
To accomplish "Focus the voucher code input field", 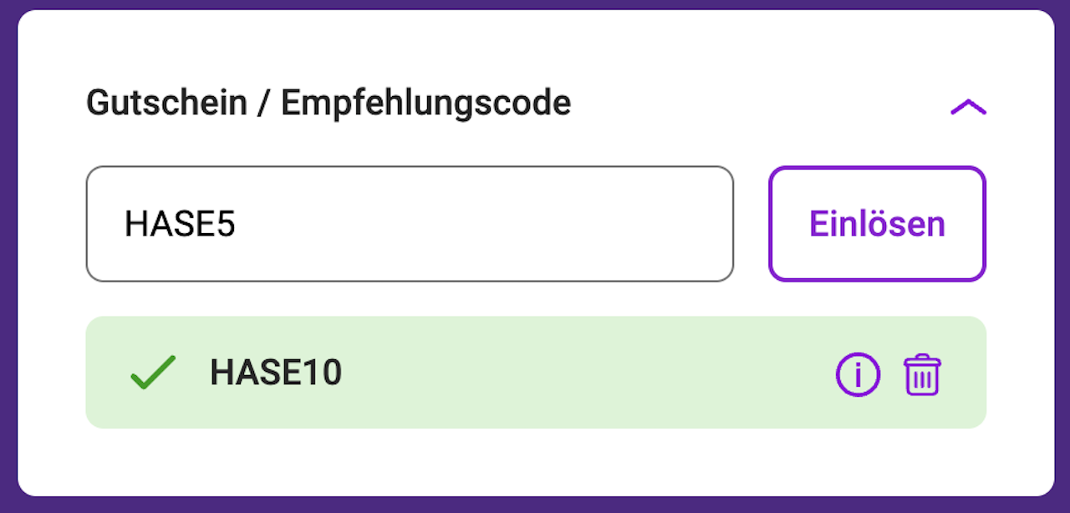I will (410, 224).
